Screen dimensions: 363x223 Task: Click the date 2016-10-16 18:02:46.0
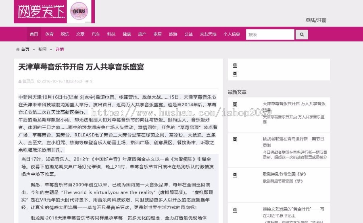pyautogui.click(x=62, y=81)
